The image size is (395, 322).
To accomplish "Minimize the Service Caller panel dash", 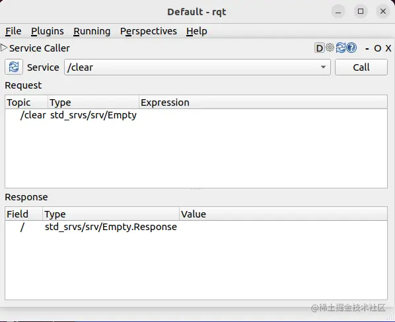I will tap(367, 48).
